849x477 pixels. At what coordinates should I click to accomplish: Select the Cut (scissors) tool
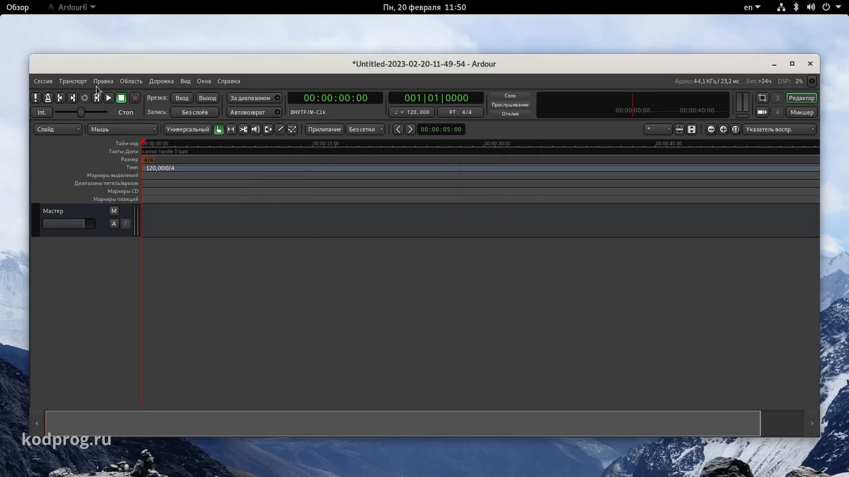coord(243,129)
